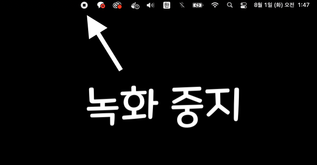Open the Bluetooth status menu
The width and height of the screenshot is (317, 165).
tap(182, 5)
